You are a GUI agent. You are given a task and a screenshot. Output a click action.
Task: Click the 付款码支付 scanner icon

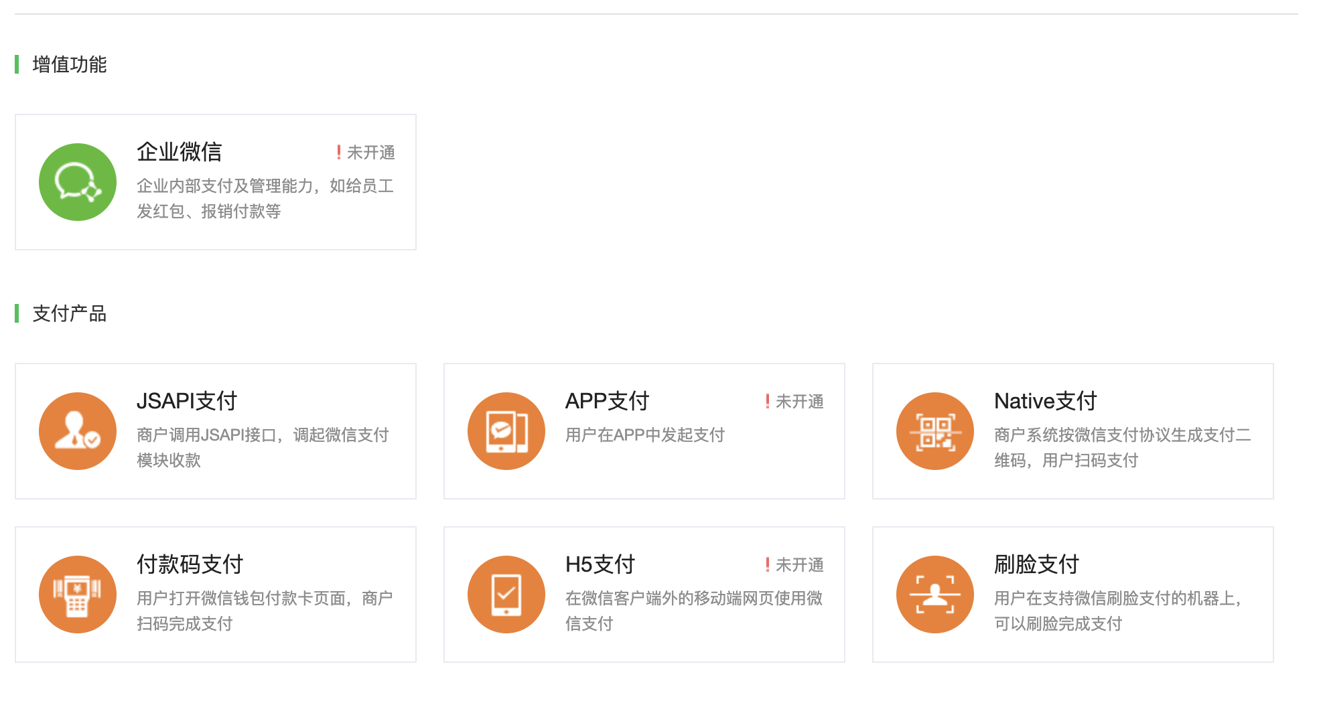[x=78, y=595]
